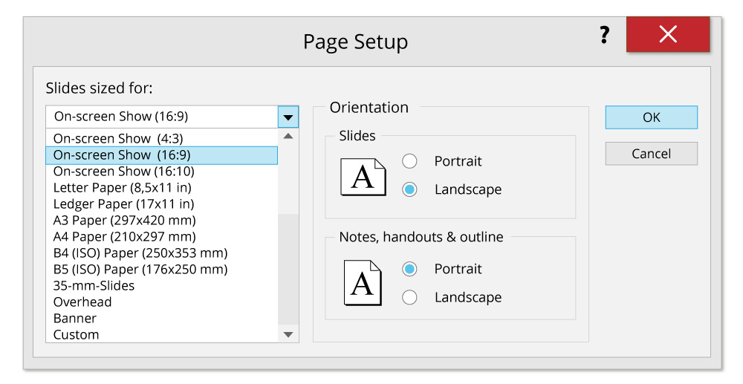Select the 35-mm-Slides option
743x384 pixels.
[x=94, y=286]
